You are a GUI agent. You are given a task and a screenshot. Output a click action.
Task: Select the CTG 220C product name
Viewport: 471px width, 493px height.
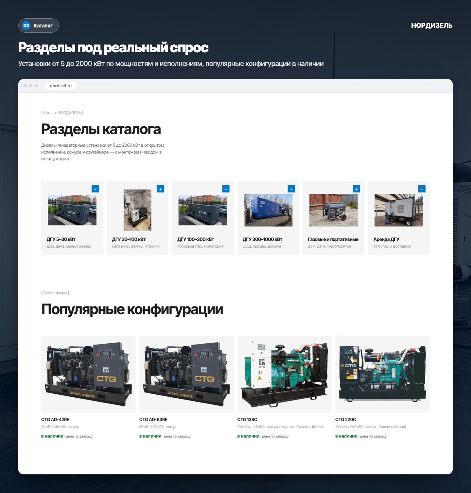[346, 419]
